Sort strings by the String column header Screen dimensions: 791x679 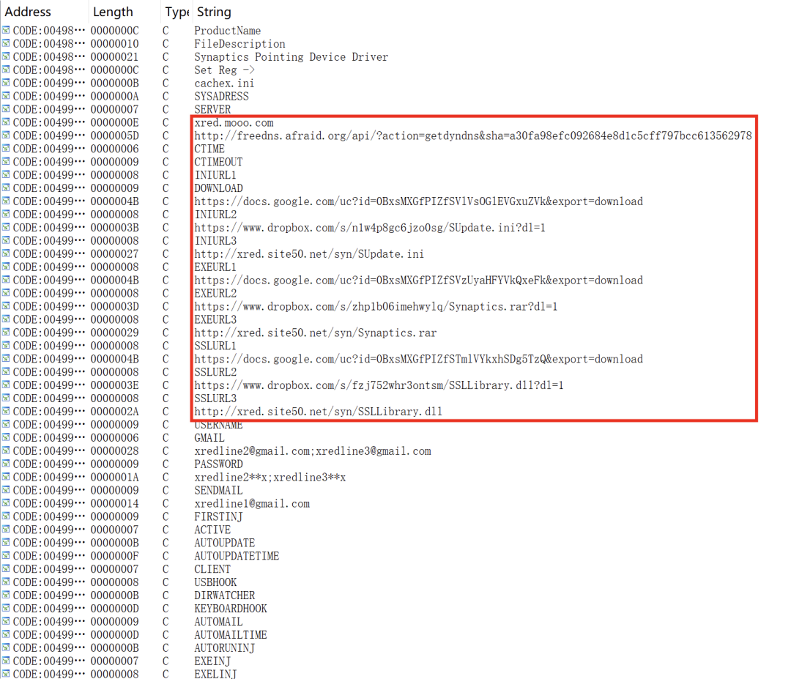214,12
